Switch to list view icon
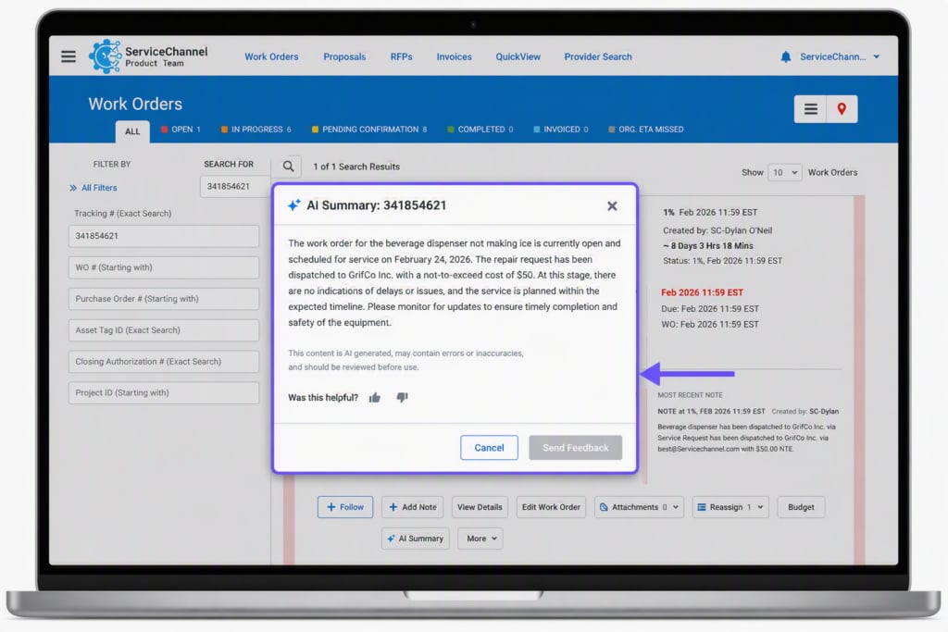This screenshot has height=632, width=948. click(x=810, y=109)
